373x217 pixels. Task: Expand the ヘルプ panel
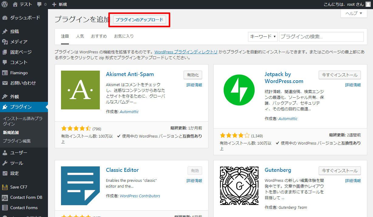pyautogui.click(x=354, y=13)
